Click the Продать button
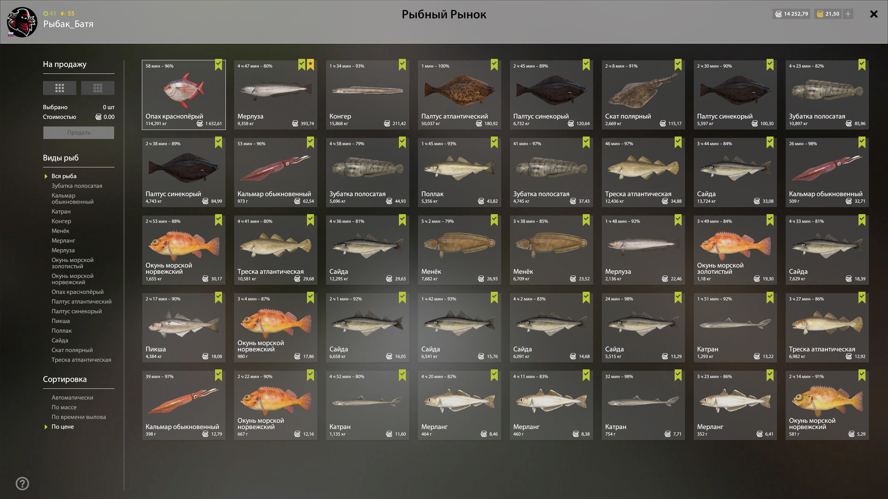 tap(79, 133)
